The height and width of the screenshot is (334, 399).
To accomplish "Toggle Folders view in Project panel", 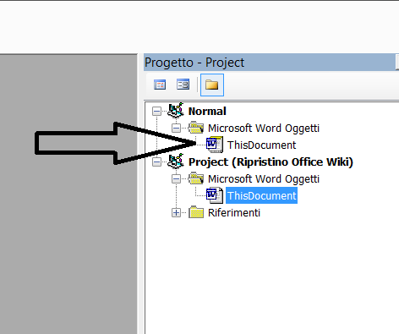I will click(x=212, y=85).
